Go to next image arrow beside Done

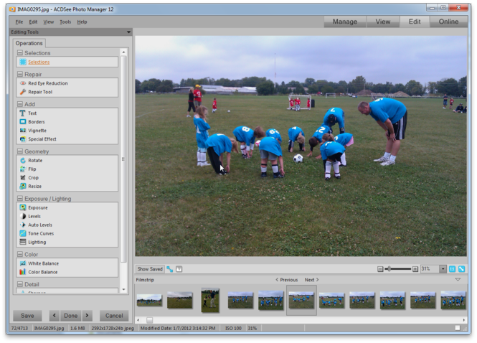(x=87, y=316)
